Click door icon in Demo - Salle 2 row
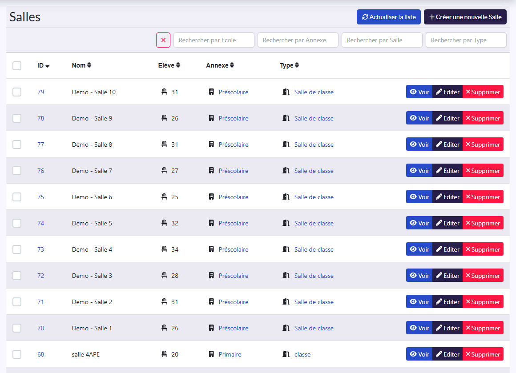Image resolution: width=516 pixels, height=373 pixels. 286,301
